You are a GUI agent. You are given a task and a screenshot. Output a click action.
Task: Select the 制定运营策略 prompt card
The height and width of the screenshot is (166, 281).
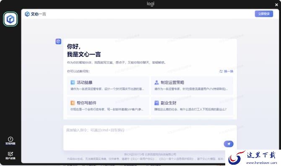point(192,85)
